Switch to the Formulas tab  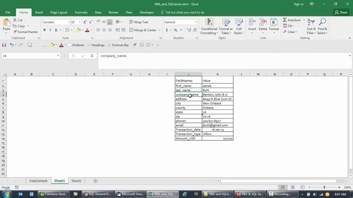pos(81,12)
